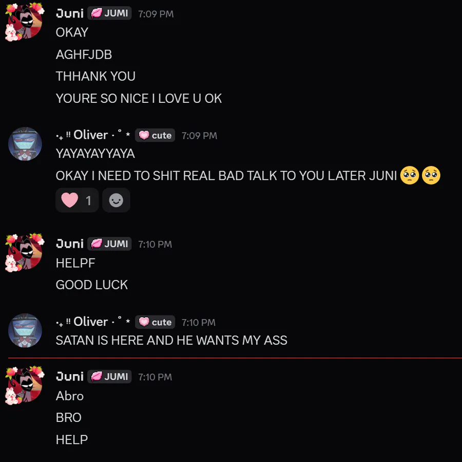Click the JUMI tag on the Abro message
462x462 pixels.
pyautogui.click(x=109, y=377)
